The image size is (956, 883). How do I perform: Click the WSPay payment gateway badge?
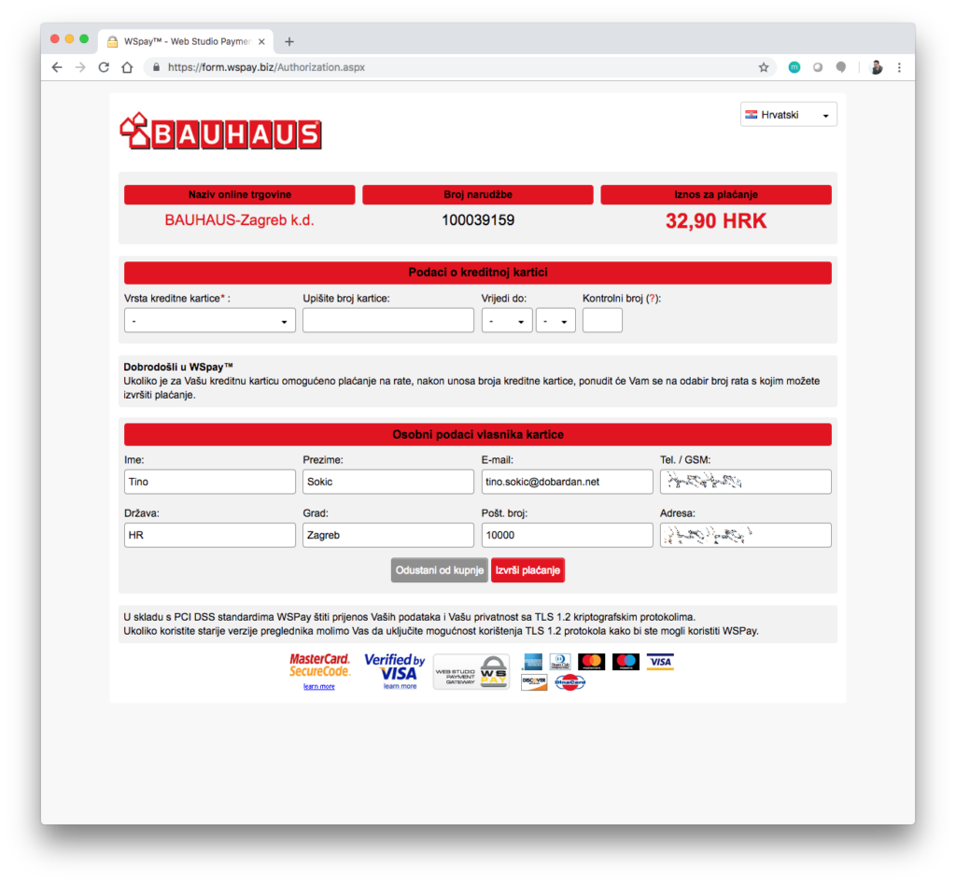(471, 671)
